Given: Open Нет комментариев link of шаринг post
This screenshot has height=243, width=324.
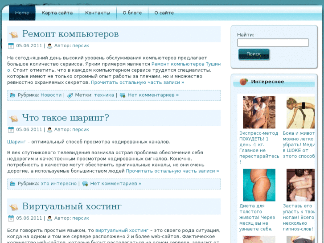Looking at the screenshot, I should click(116, 183).
